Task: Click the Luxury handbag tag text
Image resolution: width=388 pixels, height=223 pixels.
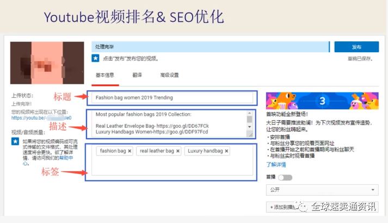Action: 205,151
